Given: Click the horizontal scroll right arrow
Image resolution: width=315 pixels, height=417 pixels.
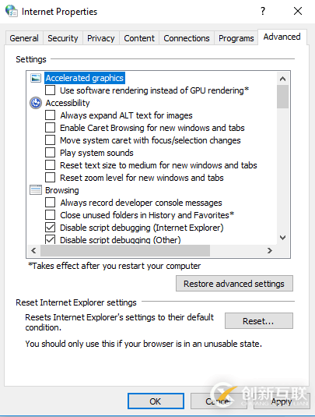Looking at the screenshot, I should tap(270, 250).
